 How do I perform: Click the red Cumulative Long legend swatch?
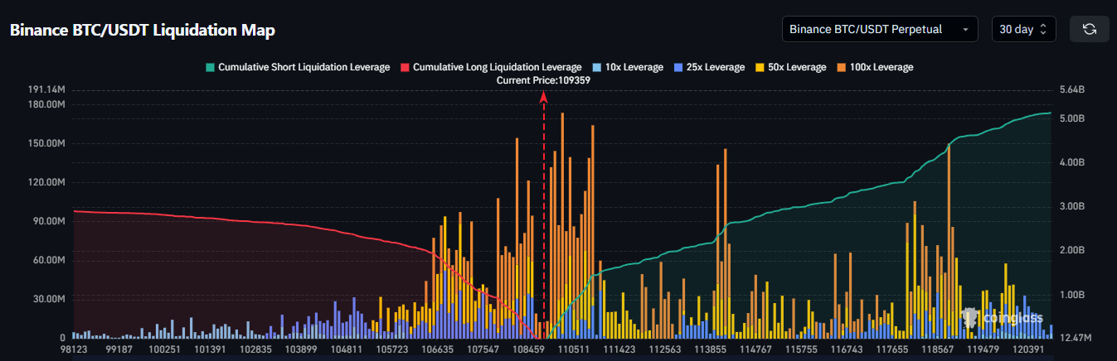tap(406, 67)
